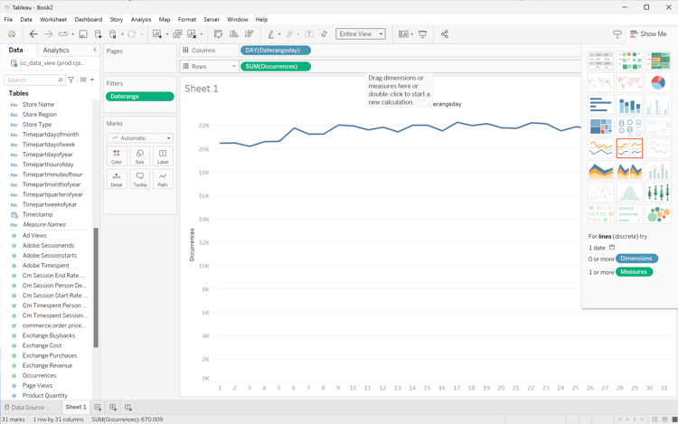Click the presentation mode icon

[x=422, y=34]
